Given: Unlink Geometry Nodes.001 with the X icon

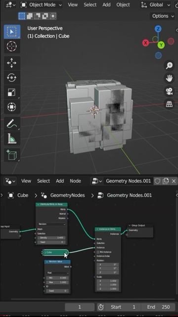Looking at the screenshot, I should point(174,181).
